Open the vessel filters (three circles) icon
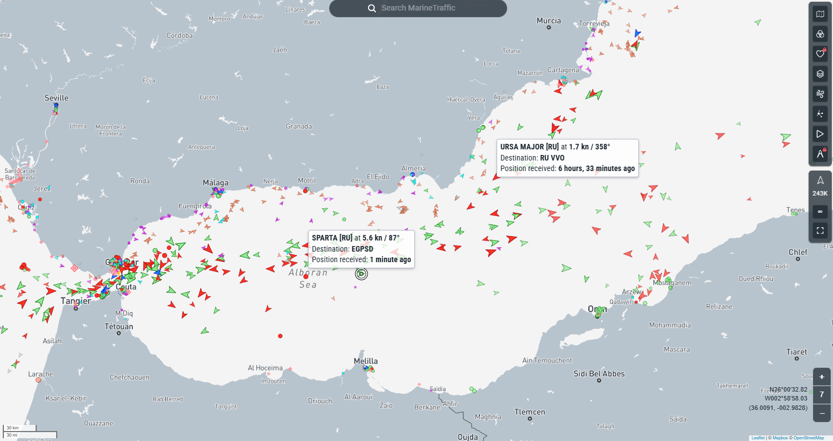This screenshot has width=833, height=441. click(820, 34)
